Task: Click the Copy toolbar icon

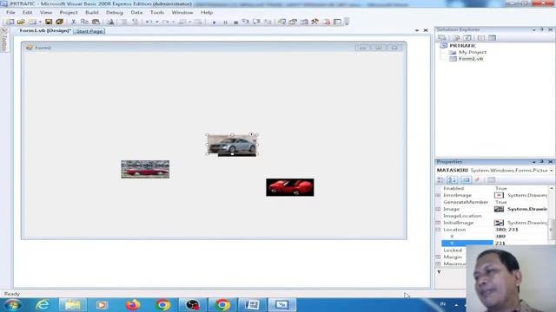Action: [84, 22]
